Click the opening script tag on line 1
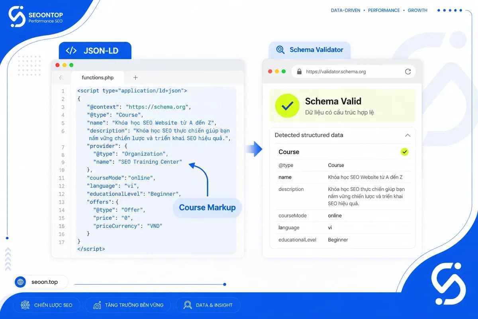Image resolution: width=478 pixels, height=319 pixels. [x=132, y=91]
